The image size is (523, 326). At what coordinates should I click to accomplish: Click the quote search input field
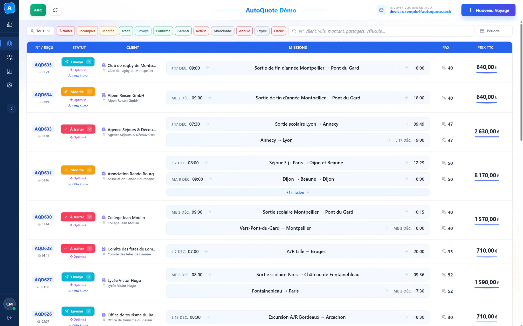(x=381, y=31)
